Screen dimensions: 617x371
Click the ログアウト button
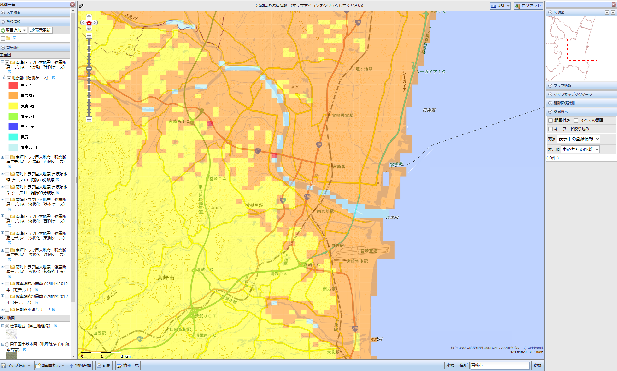tap(528, 6)
